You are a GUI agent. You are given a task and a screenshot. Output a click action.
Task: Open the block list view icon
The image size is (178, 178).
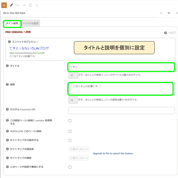(37, 5)
